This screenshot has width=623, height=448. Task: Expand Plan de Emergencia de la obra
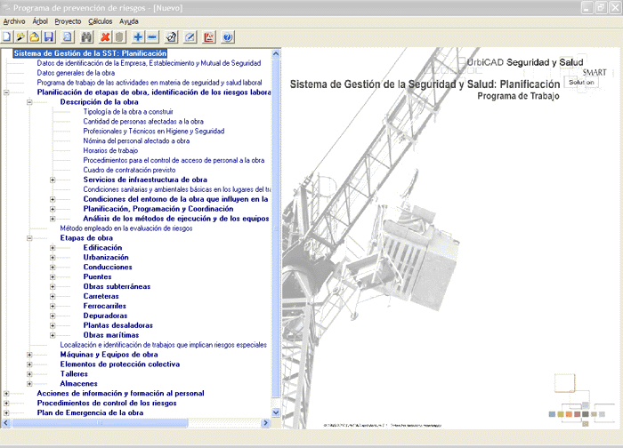coord(6,413)
